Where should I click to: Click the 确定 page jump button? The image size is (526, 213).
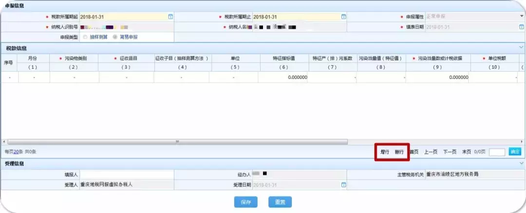click(x=515, y=152)
